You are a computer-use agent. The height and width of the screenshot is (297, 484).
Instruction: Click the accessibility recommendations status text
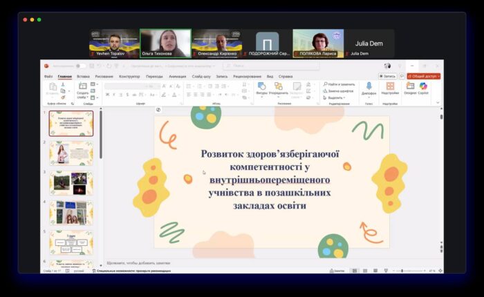pyautogui.click(x=131, y=271)
